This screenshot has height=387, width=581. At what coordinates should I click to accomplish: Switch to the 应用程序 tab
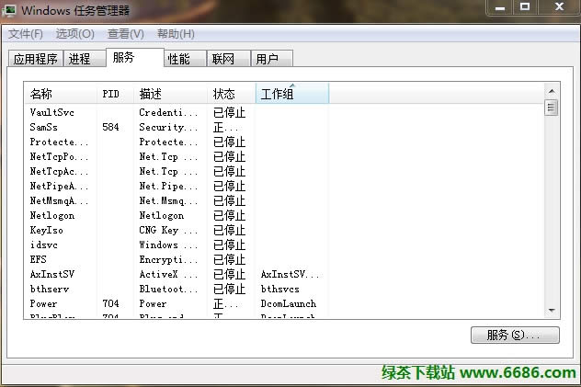coord(35,59)
